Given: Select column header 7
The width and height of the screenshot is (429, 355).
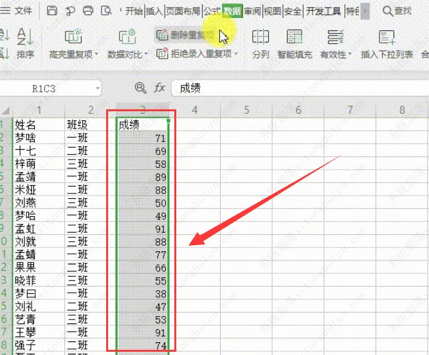Looking at the screenshot, I should (350, 110).
